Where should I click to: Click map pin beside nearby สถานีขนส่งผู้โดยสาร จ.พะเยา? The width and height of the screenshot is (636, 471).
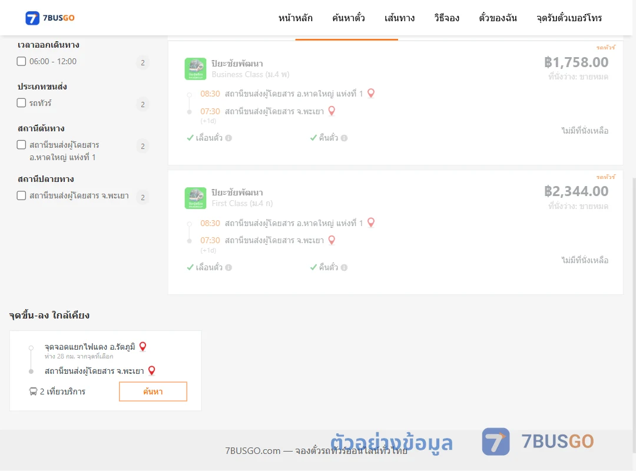[x=152, y=370]
